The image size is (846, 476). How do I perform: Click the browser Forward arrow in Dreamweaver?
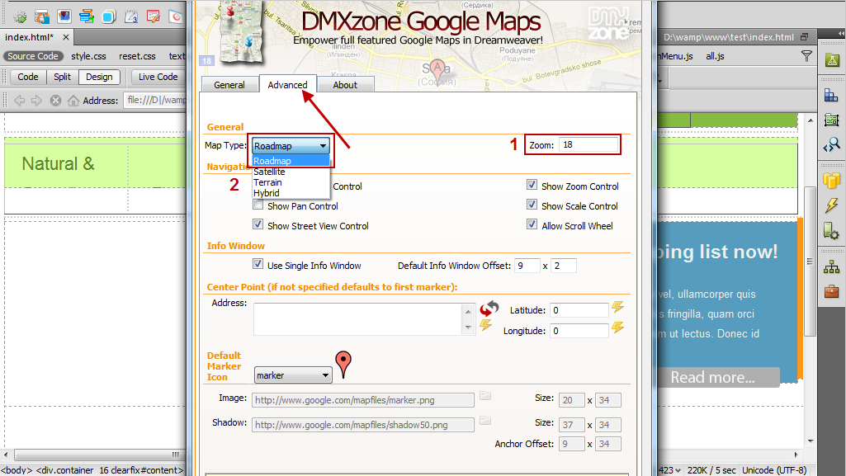[x=36, y=101]
